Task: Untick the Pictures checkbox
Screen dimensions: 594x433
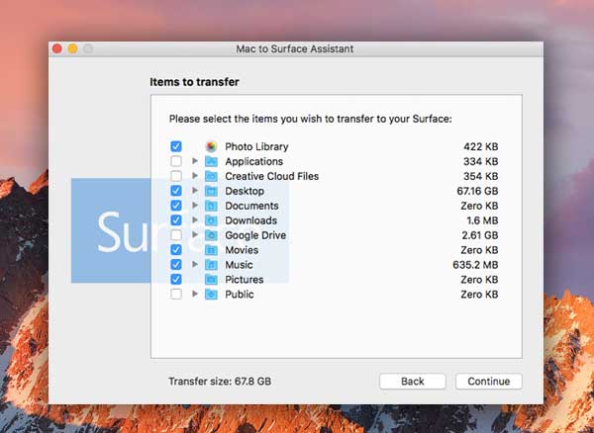Action: pos(176,279)
